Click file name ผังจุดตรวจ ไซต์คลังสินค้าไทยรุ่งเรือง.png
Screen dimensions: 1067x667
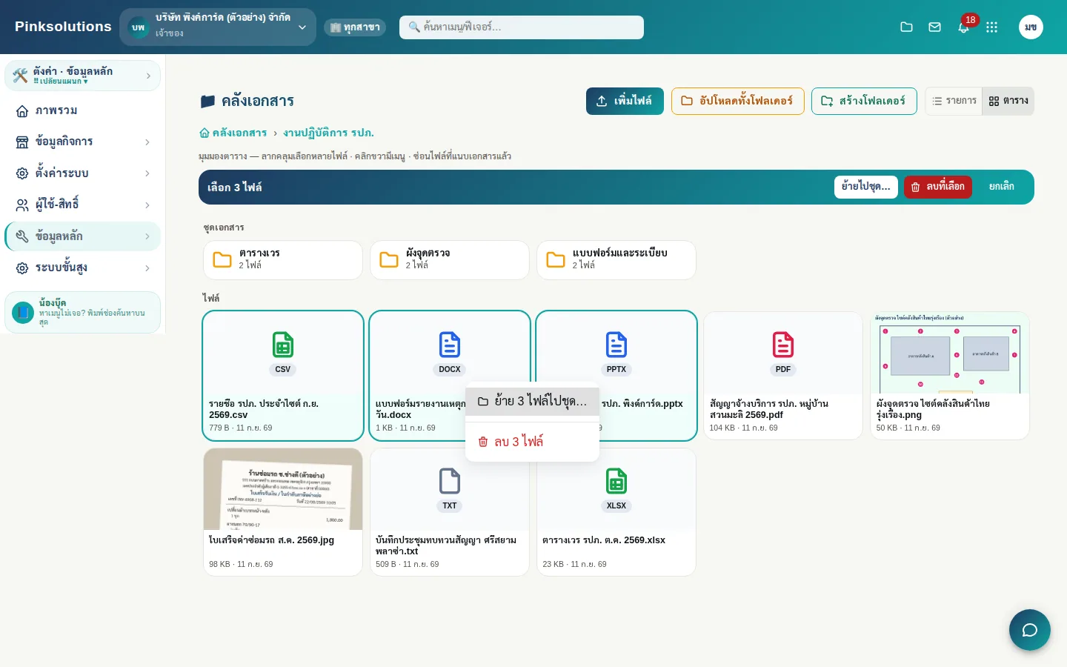[933, 409]
